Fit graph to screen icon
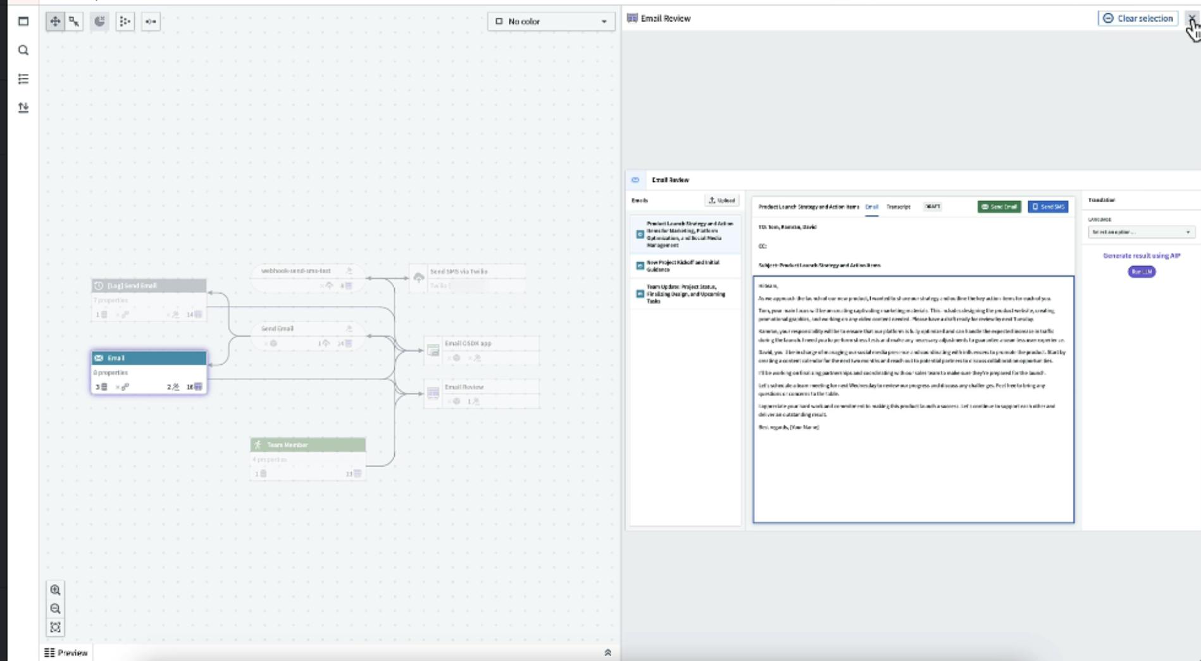The width and height of the screenshot is (1201, 661). [x=56, y=628]
